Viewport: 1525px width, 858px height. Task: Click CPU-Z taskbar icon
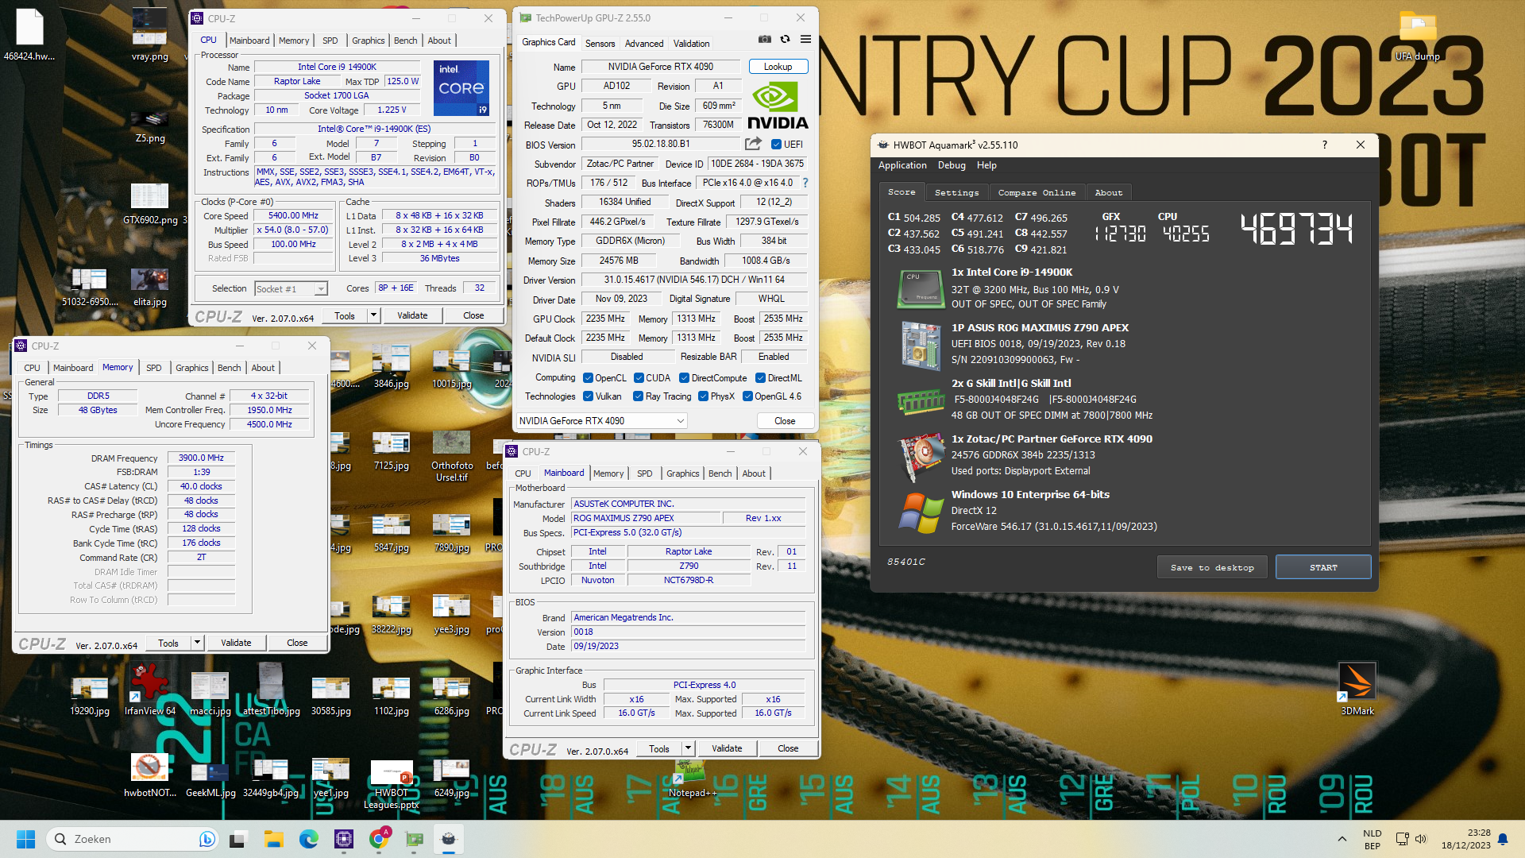[344, 839]
